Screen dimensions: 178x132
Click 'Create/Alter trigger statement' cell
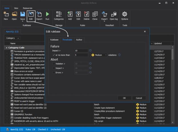108,118
